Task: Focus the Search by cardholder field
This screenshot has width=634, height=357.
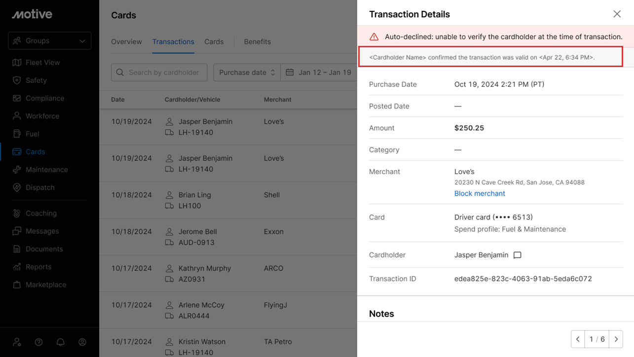Action: click(159, 72)
